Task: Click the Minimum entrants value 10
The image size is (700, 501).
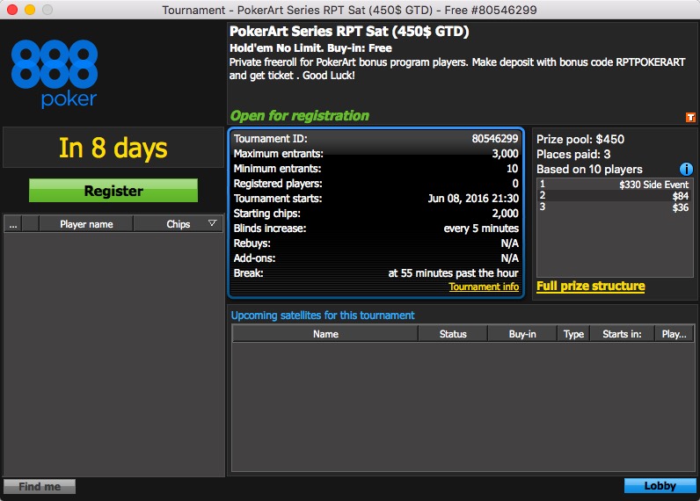Action: [512, 169]
